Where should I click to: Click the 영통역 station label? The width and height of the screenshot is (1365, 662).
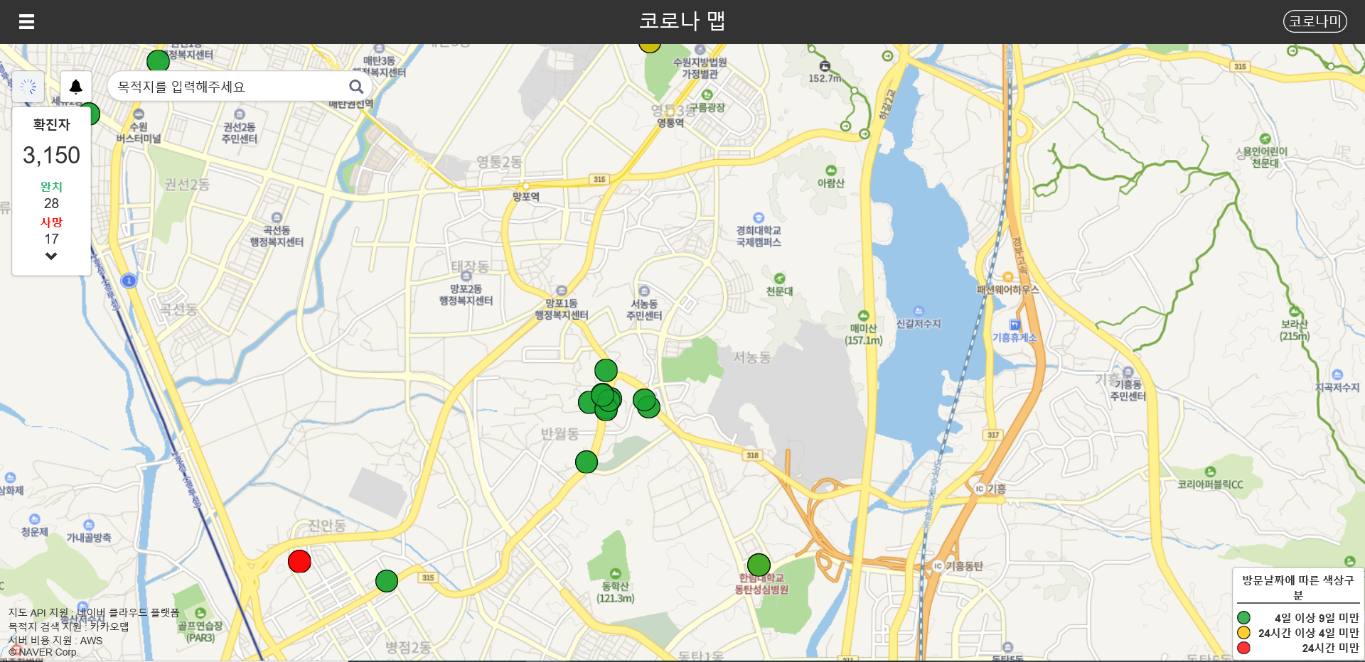pyautogui.click(x=670, y=123)
